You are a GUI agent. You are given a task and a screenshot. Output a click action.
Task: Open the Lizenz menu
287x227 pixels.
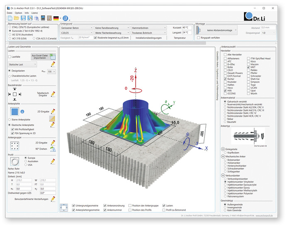point(35,13)
